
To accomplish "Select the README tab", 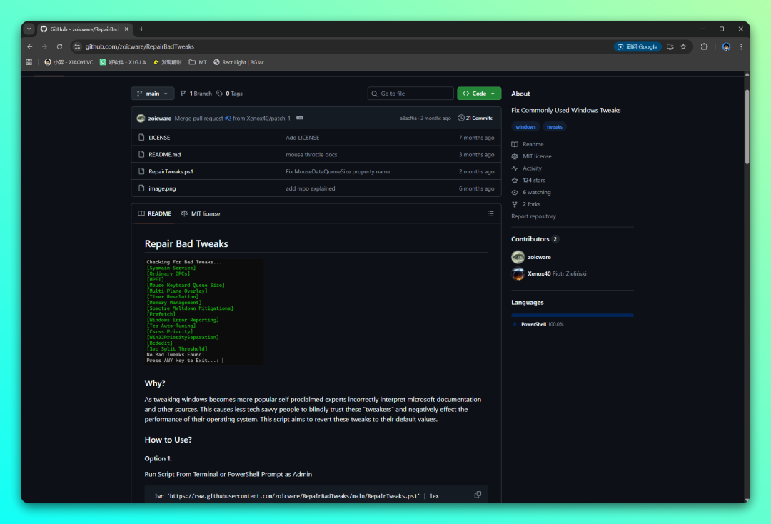I will coord(154,213).
